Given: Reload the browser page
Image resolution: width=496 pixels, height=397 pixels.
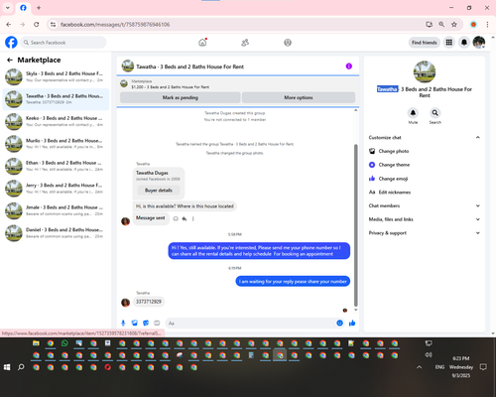Looking at the screenshot, I should (x=37, y=25).
